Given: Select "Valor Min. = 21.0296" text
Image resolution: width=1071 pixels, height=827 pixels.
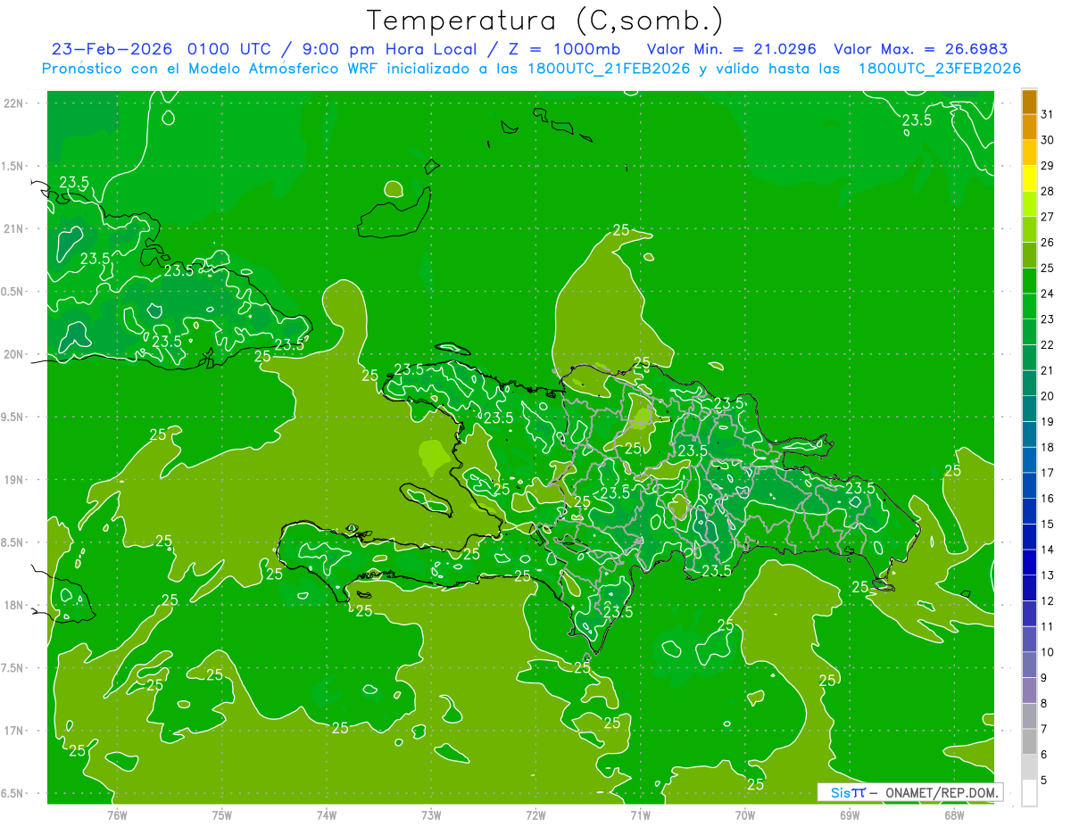Looking at the screenshot, I should click(x=731, y=48).
